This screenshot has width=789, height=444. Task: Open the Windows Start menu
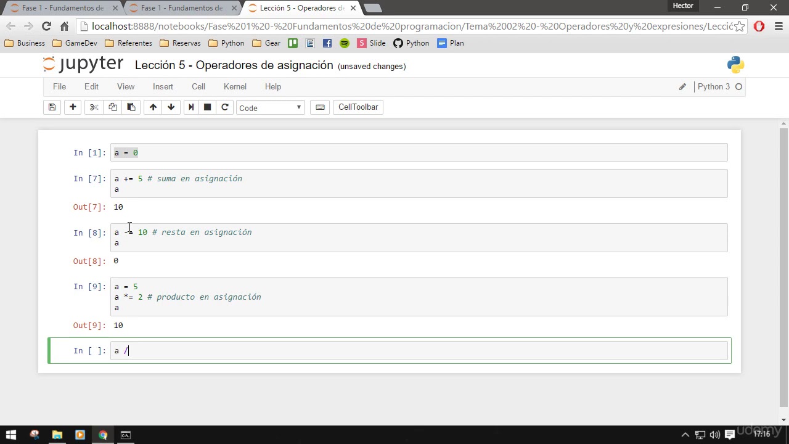(x=11, y=435)
